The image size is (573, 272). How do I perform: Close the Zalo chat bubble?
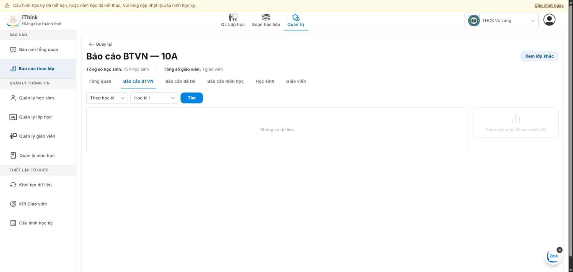[x=559, y=250]
